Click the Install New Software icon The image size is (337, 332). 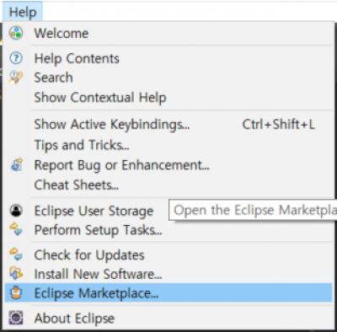pyautogui.click(x=16, y=274)
